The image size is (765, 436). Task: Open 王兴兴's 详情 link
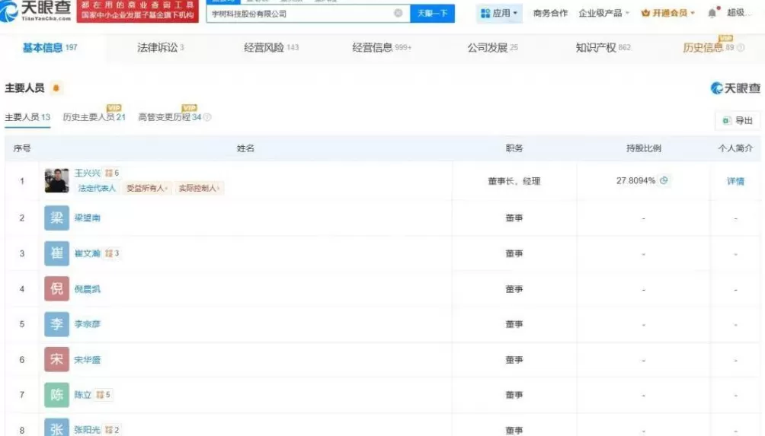pos(735,181)
